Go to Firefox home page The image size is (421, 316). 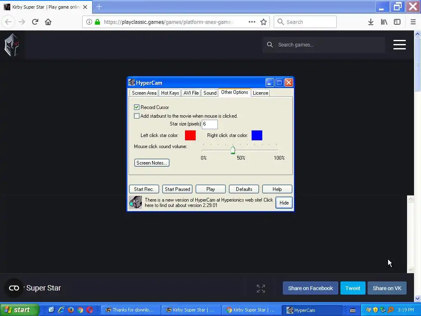tap(48, 22)
